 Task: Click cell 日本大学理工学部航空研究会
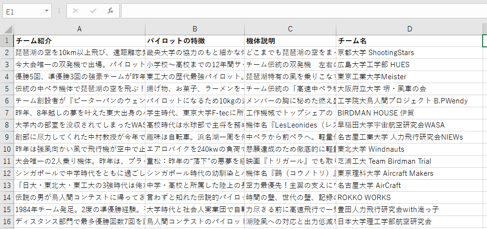click(409, 222)
